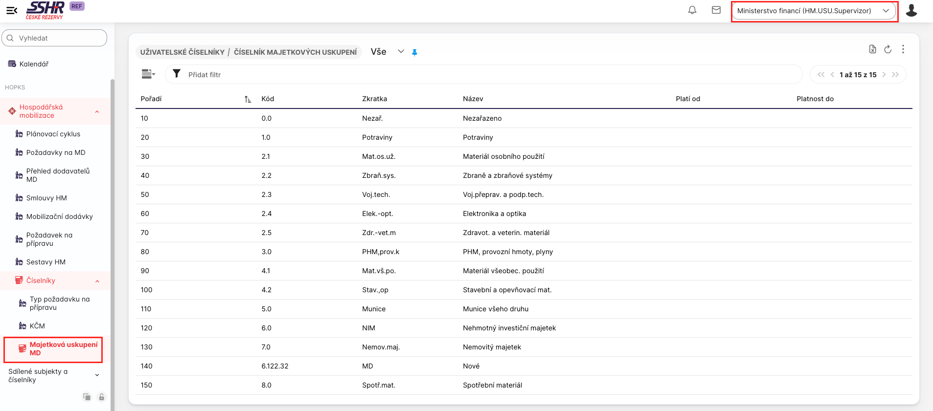The height and width of the screenshot is (411, 933).
Task: Open notifications bell
Action: coord(692,10)
